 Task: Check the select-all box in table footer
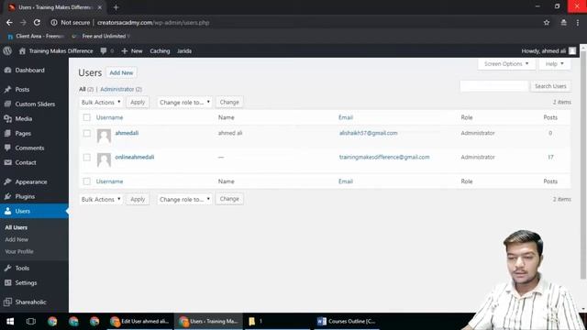pos(86,181)
